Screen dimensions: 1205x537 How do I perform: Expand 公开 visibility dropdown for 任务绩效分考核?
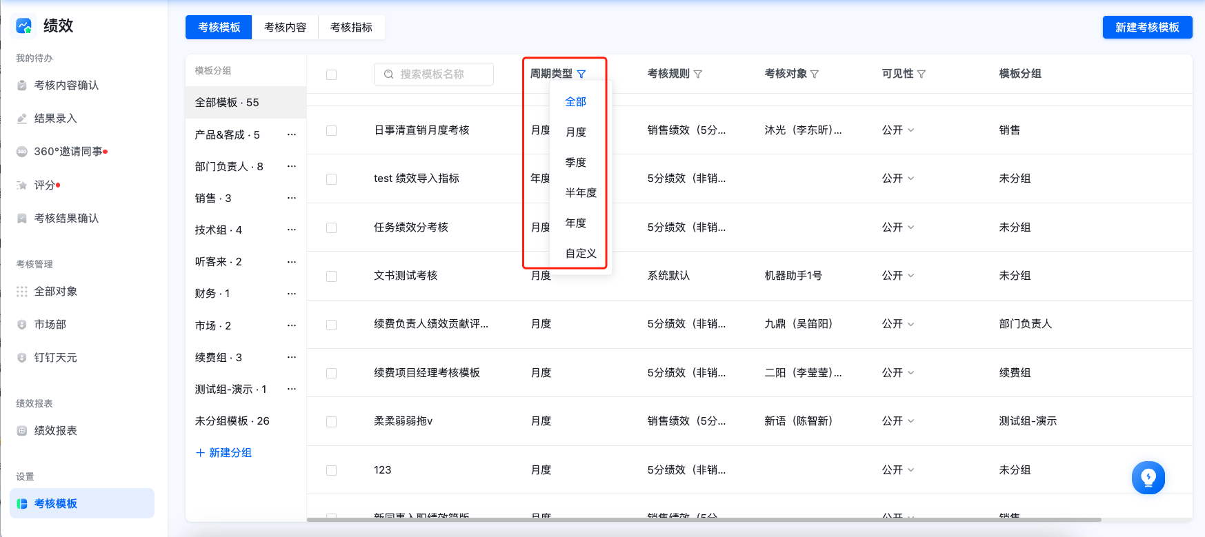(898, 227)
